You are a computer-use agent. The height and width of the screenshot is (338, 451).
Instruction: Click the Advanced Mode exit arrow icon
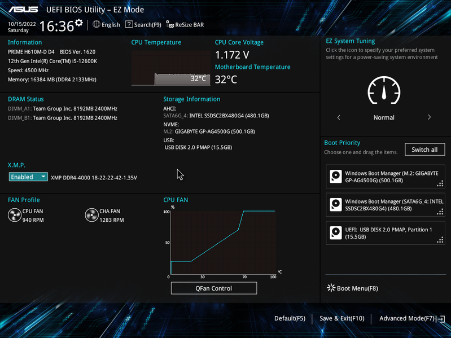[440, 319]
